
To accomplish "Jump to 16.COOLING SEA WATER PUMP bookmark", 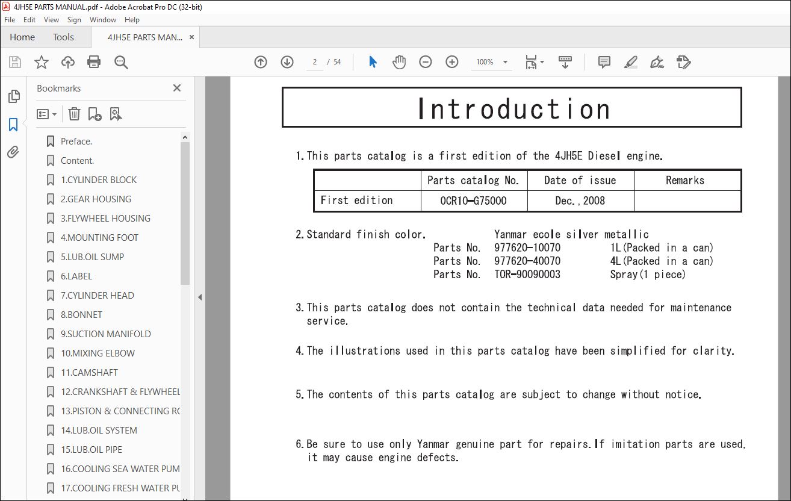I will 120,469.
